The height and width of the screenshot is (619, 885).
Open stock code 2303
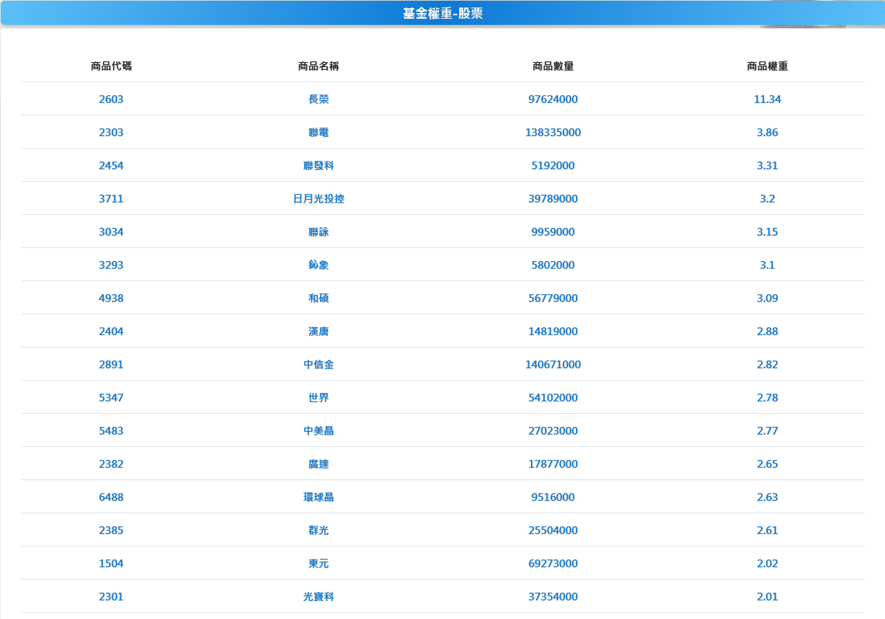111,133
